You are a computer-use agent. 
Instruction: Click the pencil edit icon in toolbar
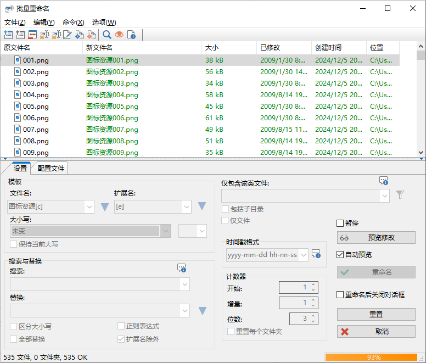(x=68, y=35)
